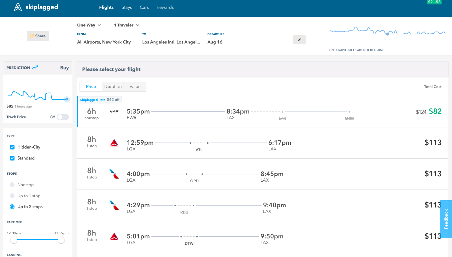This screenshot has width=452, height=257.
Task: Click Delta logo on 5:01pm flight
Action: click(114, 237)
